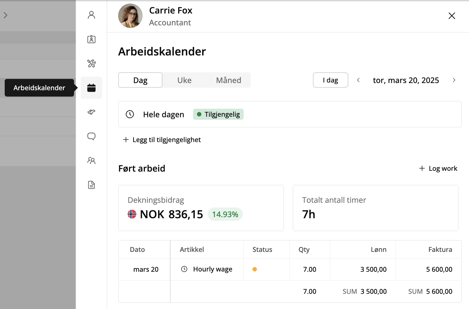The height and width of the screenshot is (309, 469).
Task: Click the orange status dot in table
Action: 255,270
